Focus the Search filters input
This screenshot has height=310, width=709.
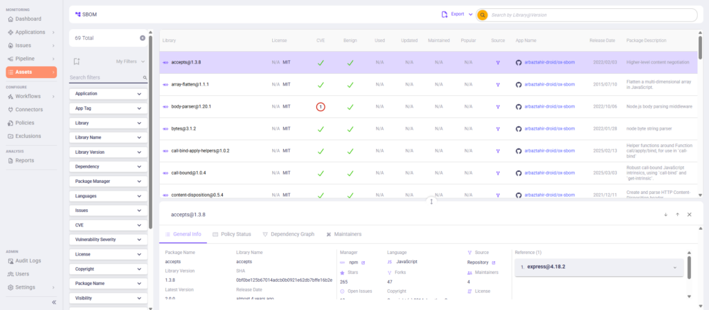[x=109, y=77]
